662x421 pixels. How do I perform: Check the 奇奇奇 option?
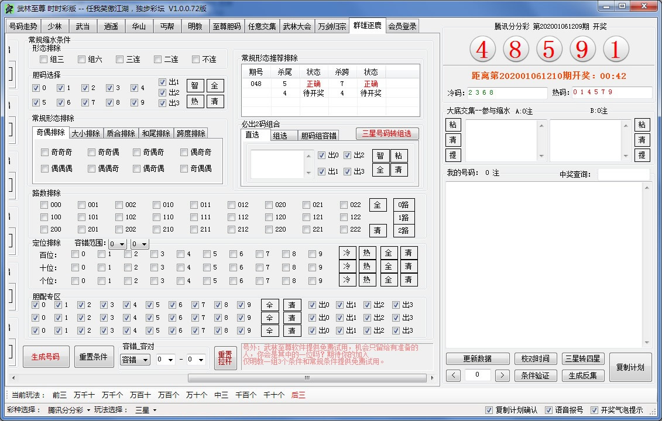tap(45, 153)
